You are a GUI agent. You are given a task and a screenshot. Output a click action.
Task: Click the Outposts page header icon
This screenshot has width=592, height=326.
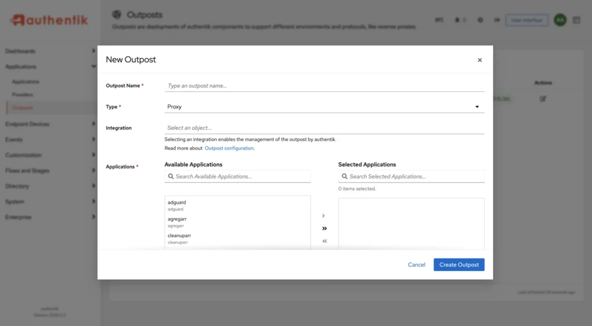(117, 14)
